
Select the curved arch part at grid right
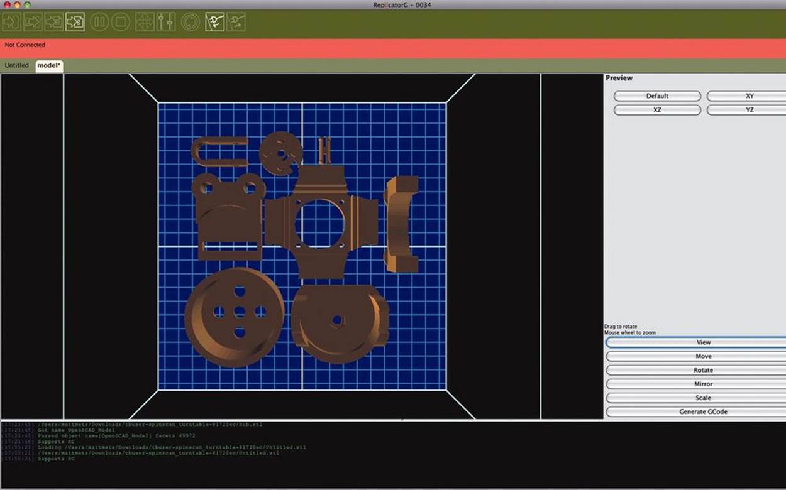[402, 224]
